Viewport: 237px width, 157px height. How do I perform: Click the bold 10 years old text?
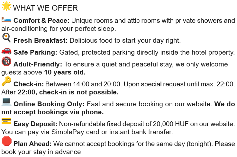65,72
